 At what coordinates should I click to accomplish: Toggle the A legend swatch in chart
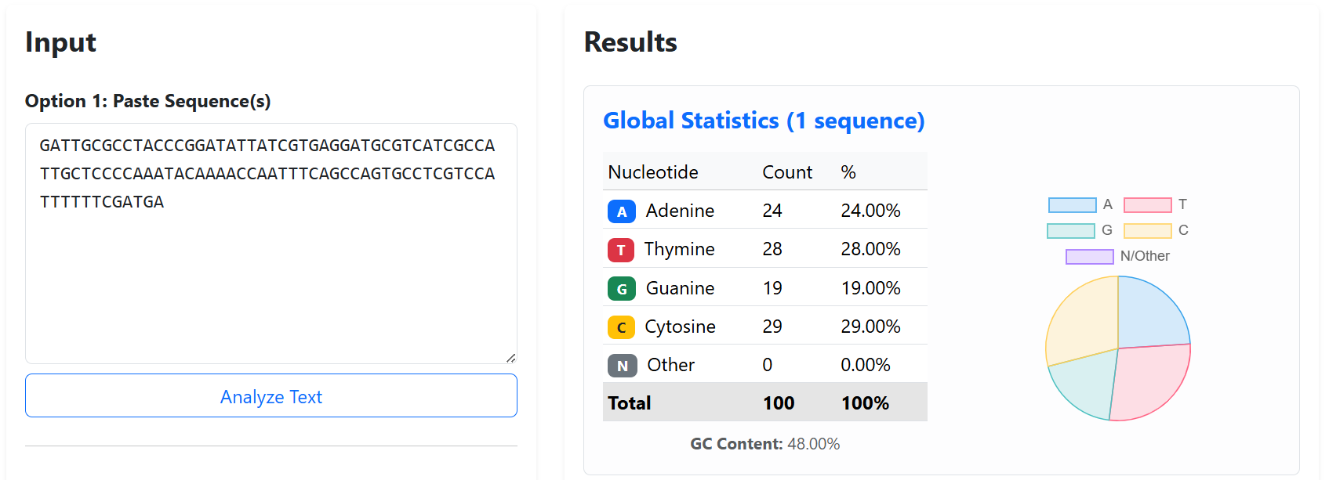click(x=1073, y=205)
